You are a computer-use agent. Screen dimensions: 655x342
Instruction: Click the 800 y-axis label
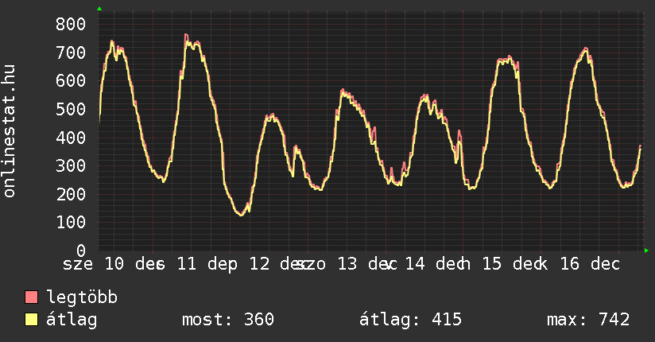point(71,24)
